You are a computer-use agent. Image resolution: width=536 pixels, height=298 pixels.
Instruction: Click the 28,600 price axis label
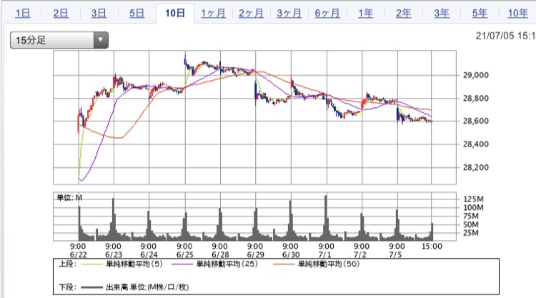[x=475, y=121]
